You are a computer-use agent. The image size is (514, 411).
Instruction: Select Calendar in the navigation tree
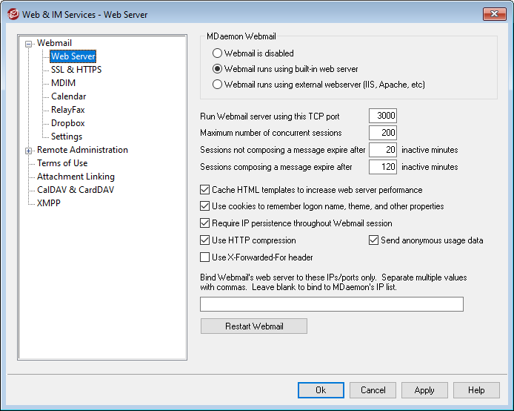pos(68,96)
